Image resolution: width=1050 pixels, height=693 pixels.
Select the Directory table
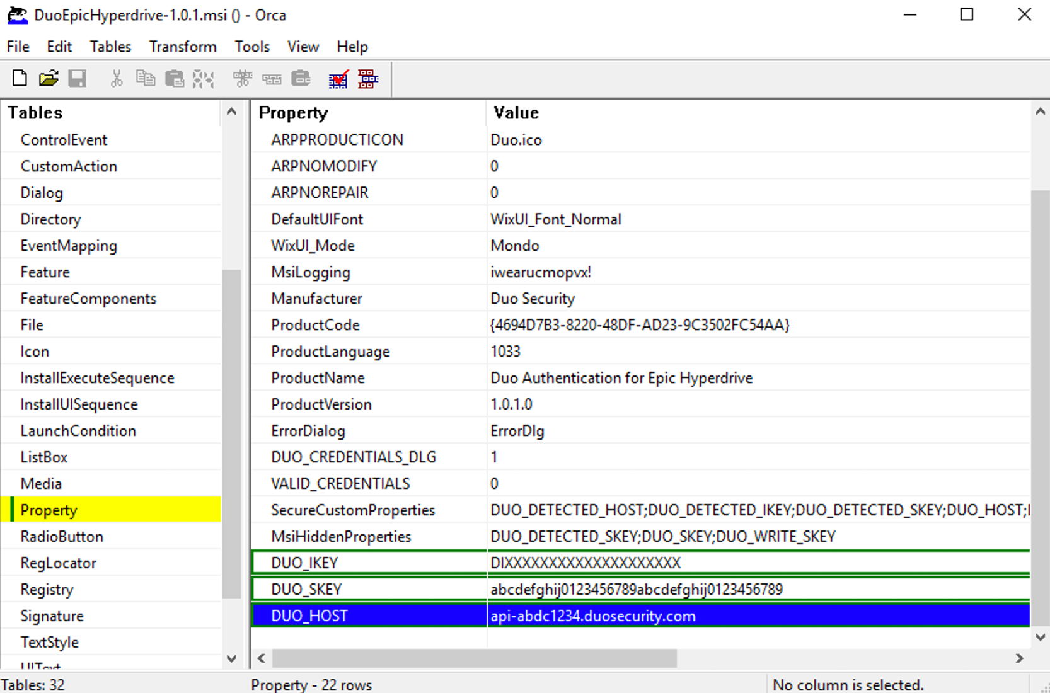point(50,219)
